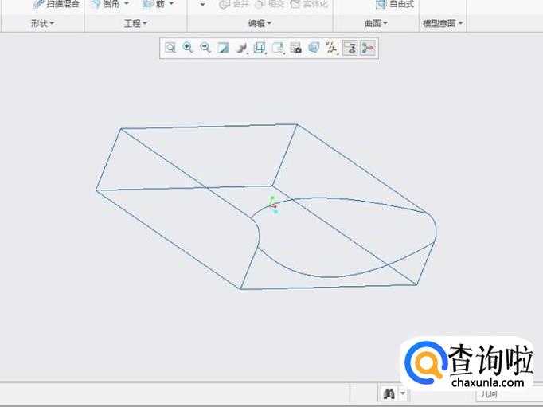543x407 pixels.
Task: Open the dropdown arrow left of 合并
Action: 202,4
